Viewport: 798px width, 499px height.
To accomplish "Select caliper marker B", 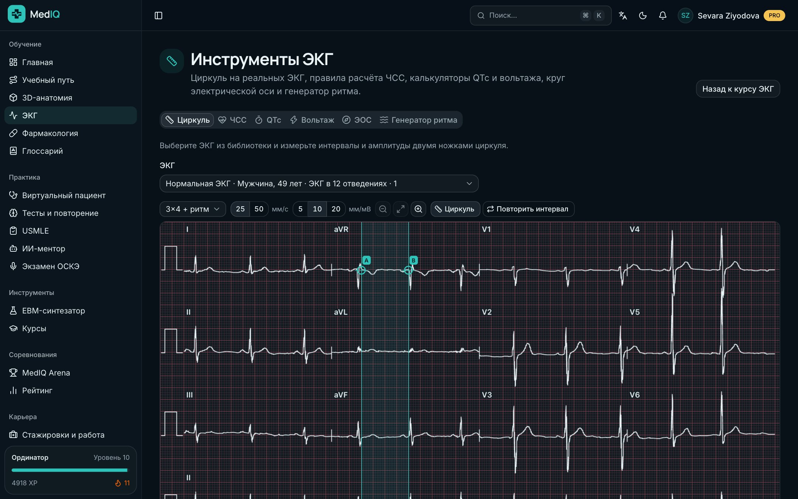I will [x=413, y=260].
